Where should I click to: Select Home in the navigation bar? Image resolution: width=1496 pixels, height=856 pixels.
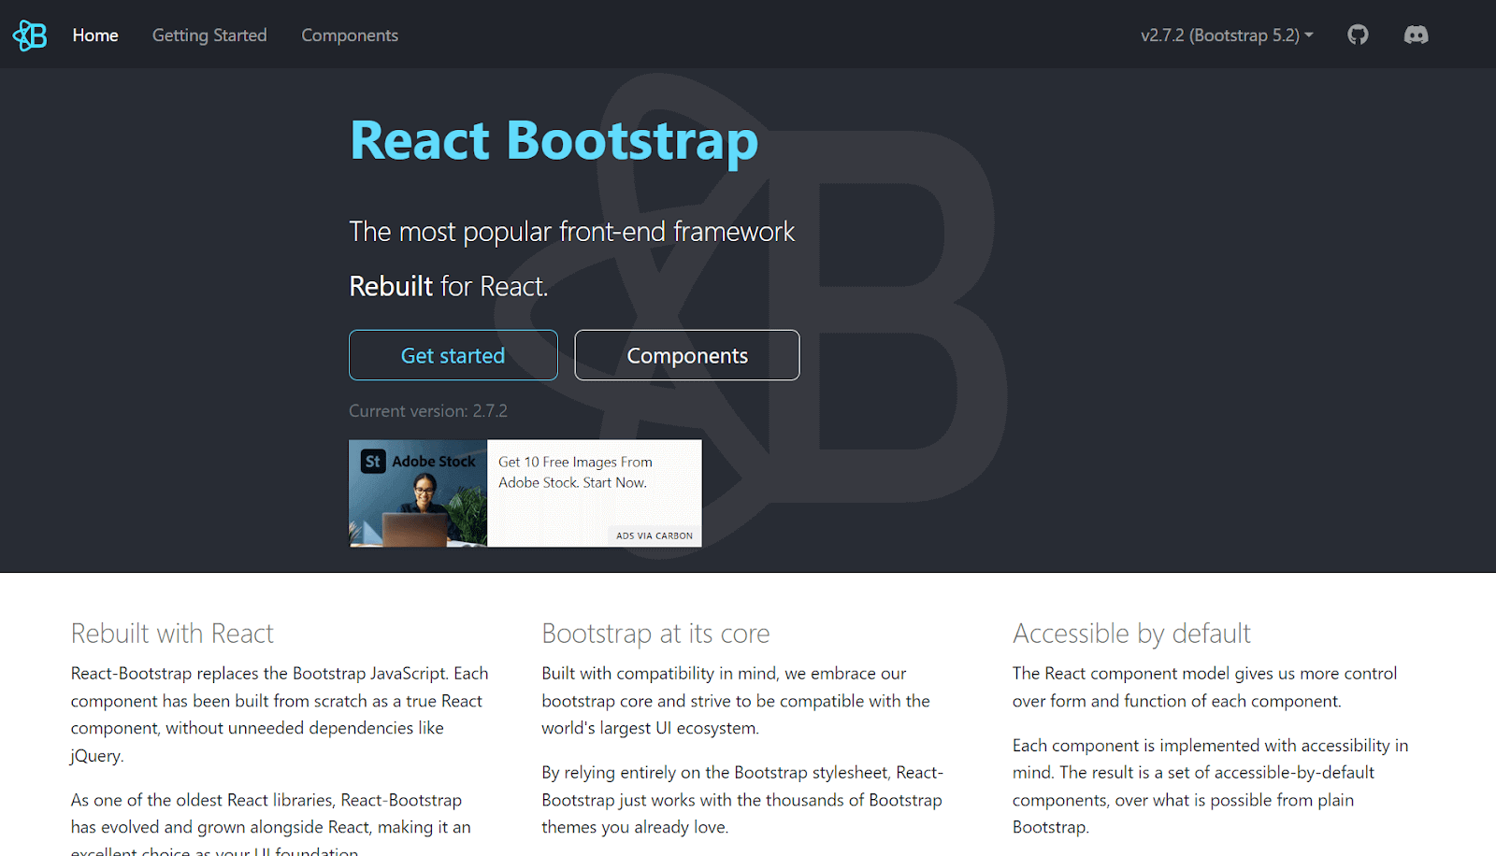94,35
